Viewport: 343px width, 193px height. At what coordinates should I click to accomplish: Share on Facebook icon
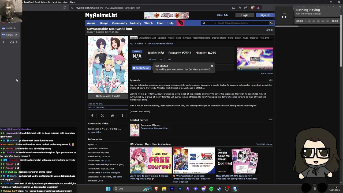[92, 116]
